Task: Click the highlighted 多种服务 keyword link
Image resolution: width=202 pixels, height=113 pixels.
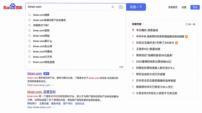Action: [x=55, y=96]
